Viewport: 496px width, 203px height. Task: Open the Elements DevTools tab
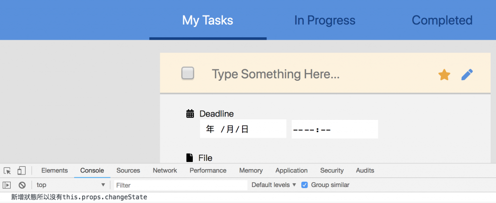pos(54,171)
